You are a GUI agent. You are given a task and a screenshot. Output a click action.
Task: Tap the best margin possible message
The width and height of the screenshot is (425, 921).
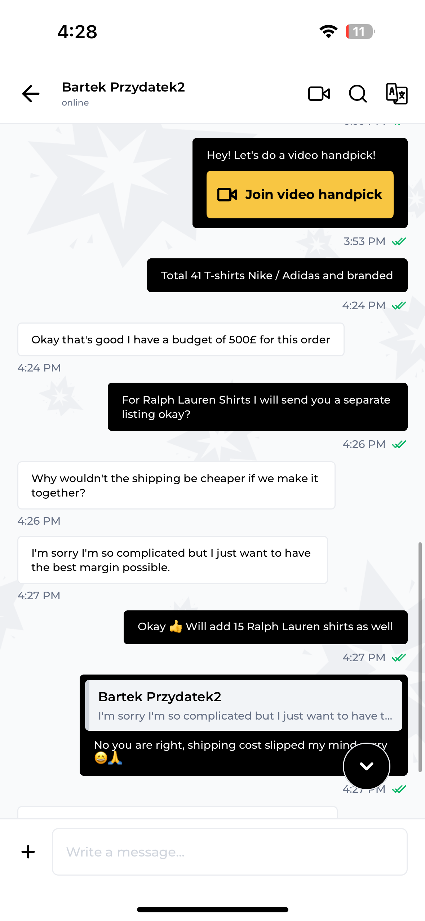(x=173, y=560)
